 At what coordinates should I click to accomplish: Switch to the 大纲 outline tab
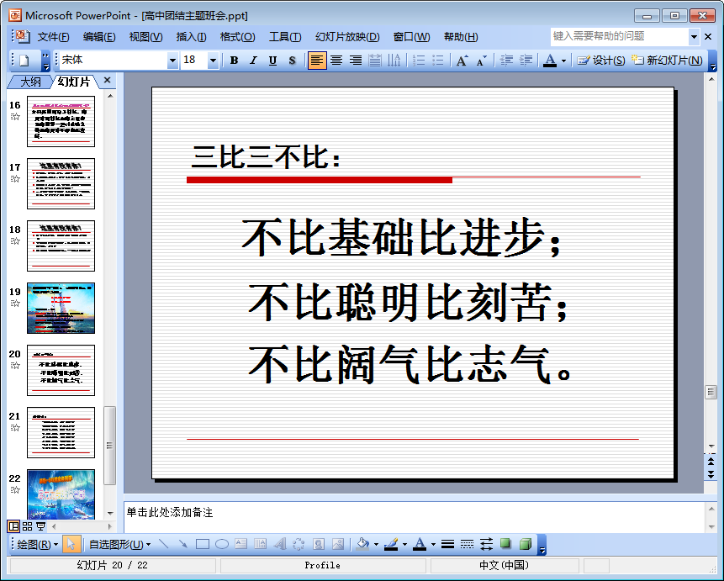click(30, 82)
